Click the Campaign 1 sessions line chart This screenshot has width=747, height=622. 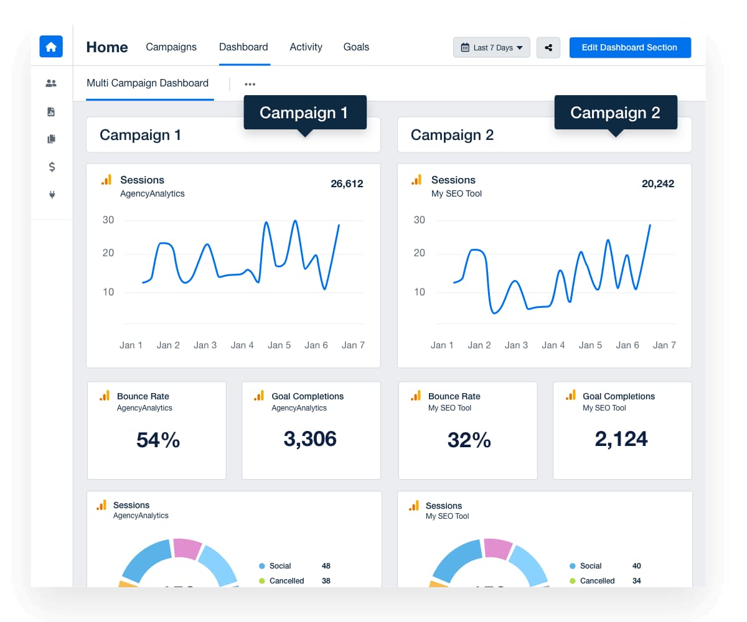pos(242,255)
